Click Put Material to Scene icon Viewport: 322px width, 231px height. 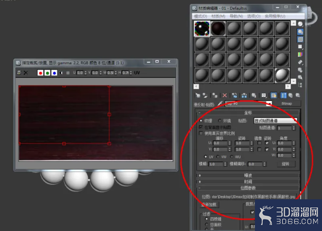pos(205,95)
